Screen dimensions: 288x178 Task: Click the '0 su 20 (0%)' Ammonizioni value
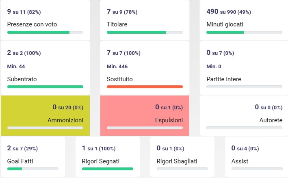(68, 107)
